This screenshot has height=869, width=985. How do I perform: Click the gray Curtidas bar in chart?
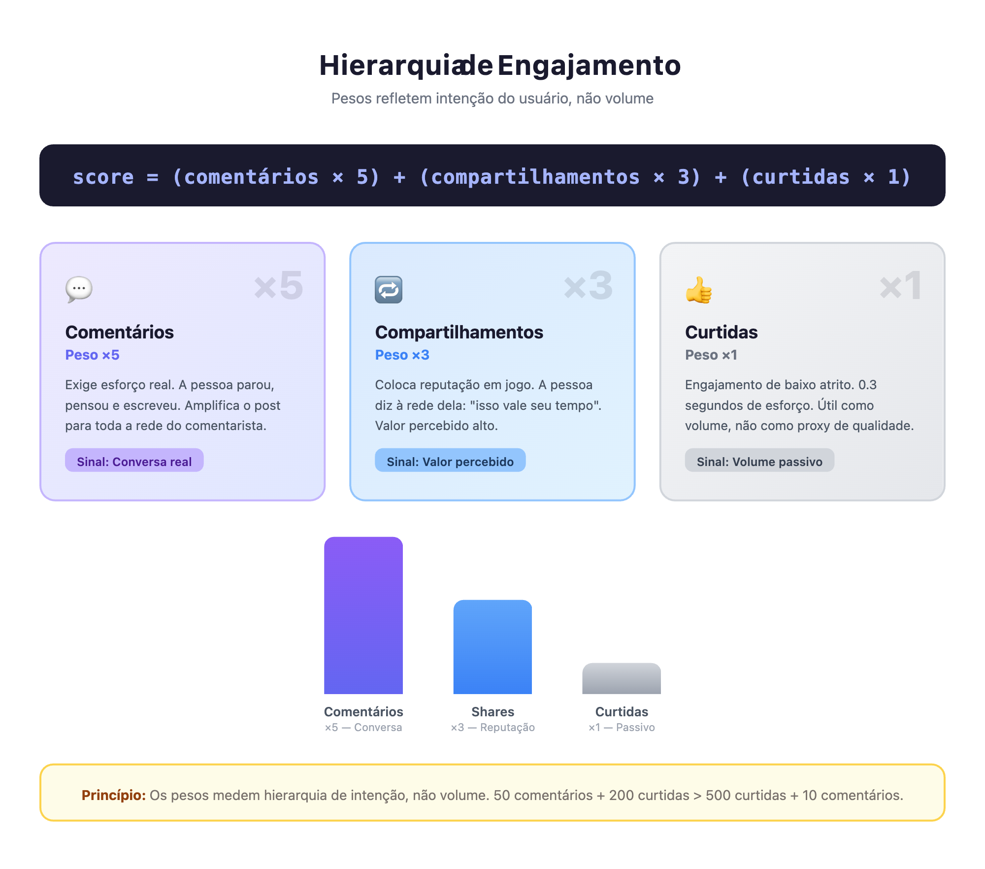pyautogui.click(x=622, y=678)
